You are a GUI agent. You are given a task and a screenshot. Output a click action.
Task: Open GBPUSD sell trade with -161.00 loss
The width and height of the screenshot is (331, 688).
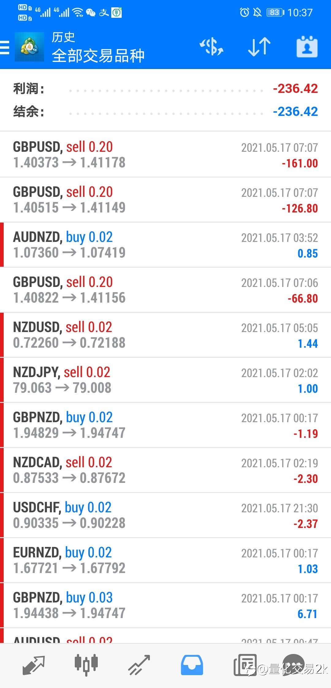click(165, 155)
